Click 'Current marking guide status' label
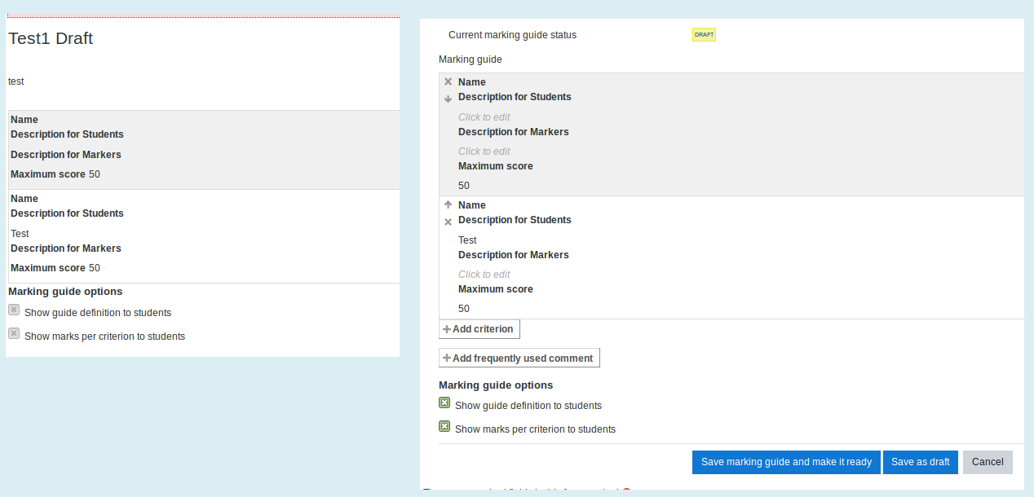 (x=512, y=35)
